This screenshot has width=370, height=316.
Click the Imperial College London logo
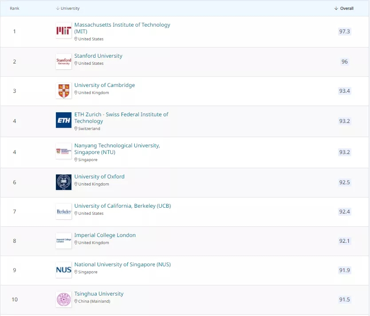pyautogui.click(x=63, y=241)
